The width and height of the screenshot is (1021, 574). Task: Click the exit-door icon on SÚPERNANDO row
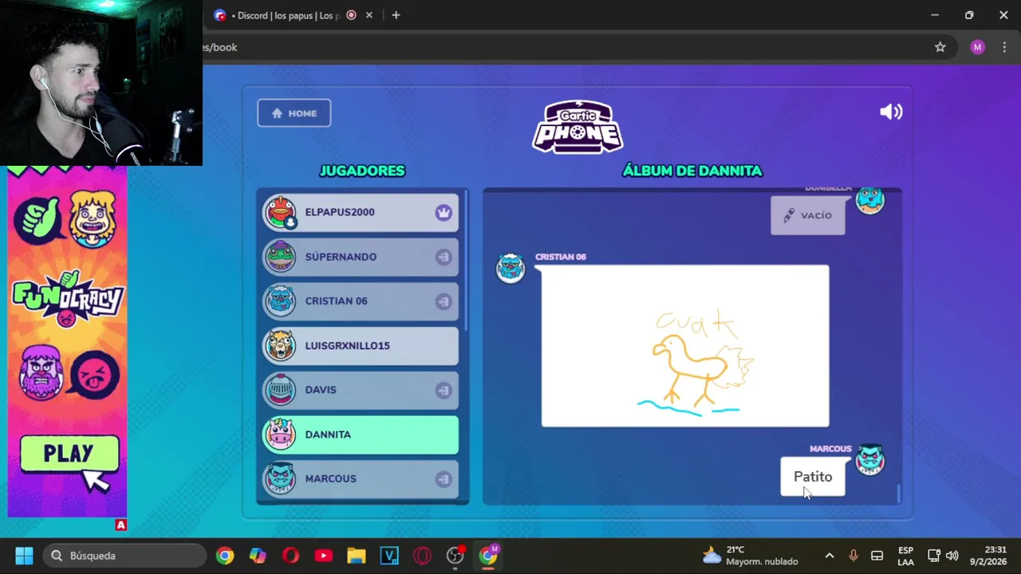[443, 257]
